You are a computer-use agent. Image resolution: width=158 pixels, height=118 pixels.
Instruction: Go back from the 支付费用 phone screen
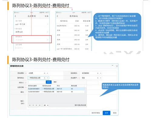pyautogui.click(x=15, y=16)
